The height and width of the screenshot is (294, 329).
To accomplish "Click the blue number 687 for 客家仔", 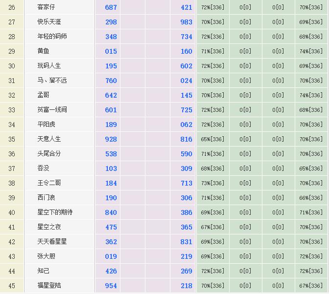I will point(111,7).
